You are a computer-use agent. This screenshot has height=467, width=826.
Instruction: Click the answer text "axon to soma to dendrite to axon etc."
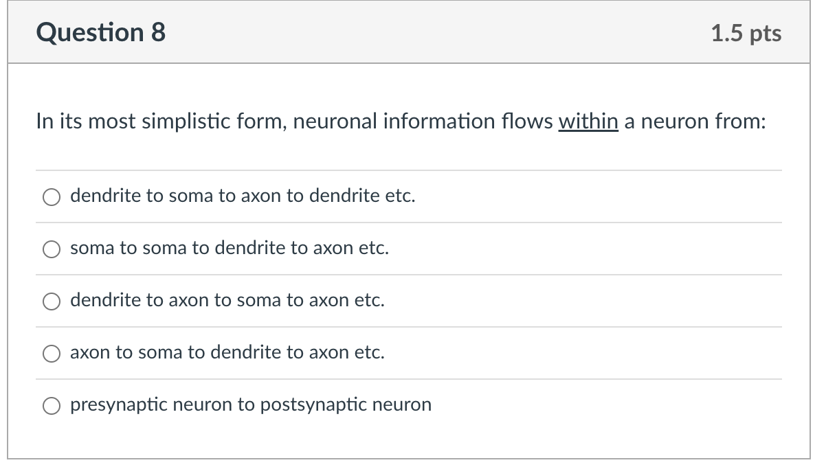[227, 353]
